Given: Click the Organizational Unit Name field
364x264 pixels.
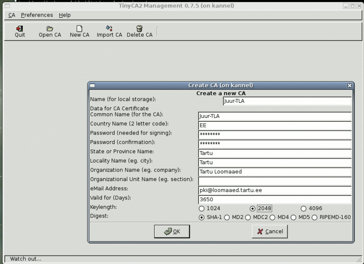Looking at the screenshot, I should point(275,181).
